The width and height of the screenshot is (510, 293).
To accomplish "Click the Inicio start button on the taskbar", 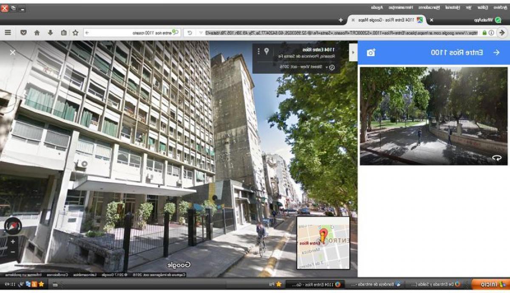I will coord(489,284).
